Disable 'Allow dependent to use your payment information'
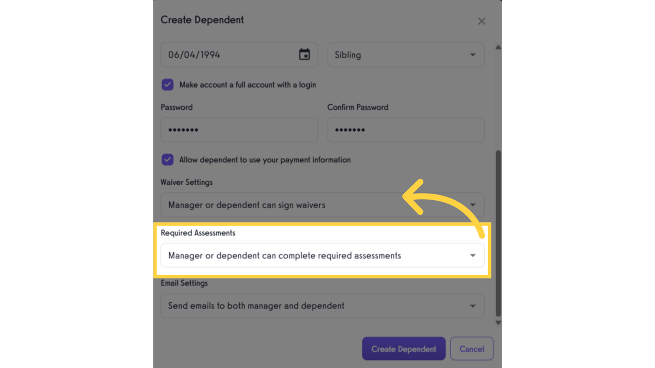This screenshot has height=368, width=655. tap(167, 160)
